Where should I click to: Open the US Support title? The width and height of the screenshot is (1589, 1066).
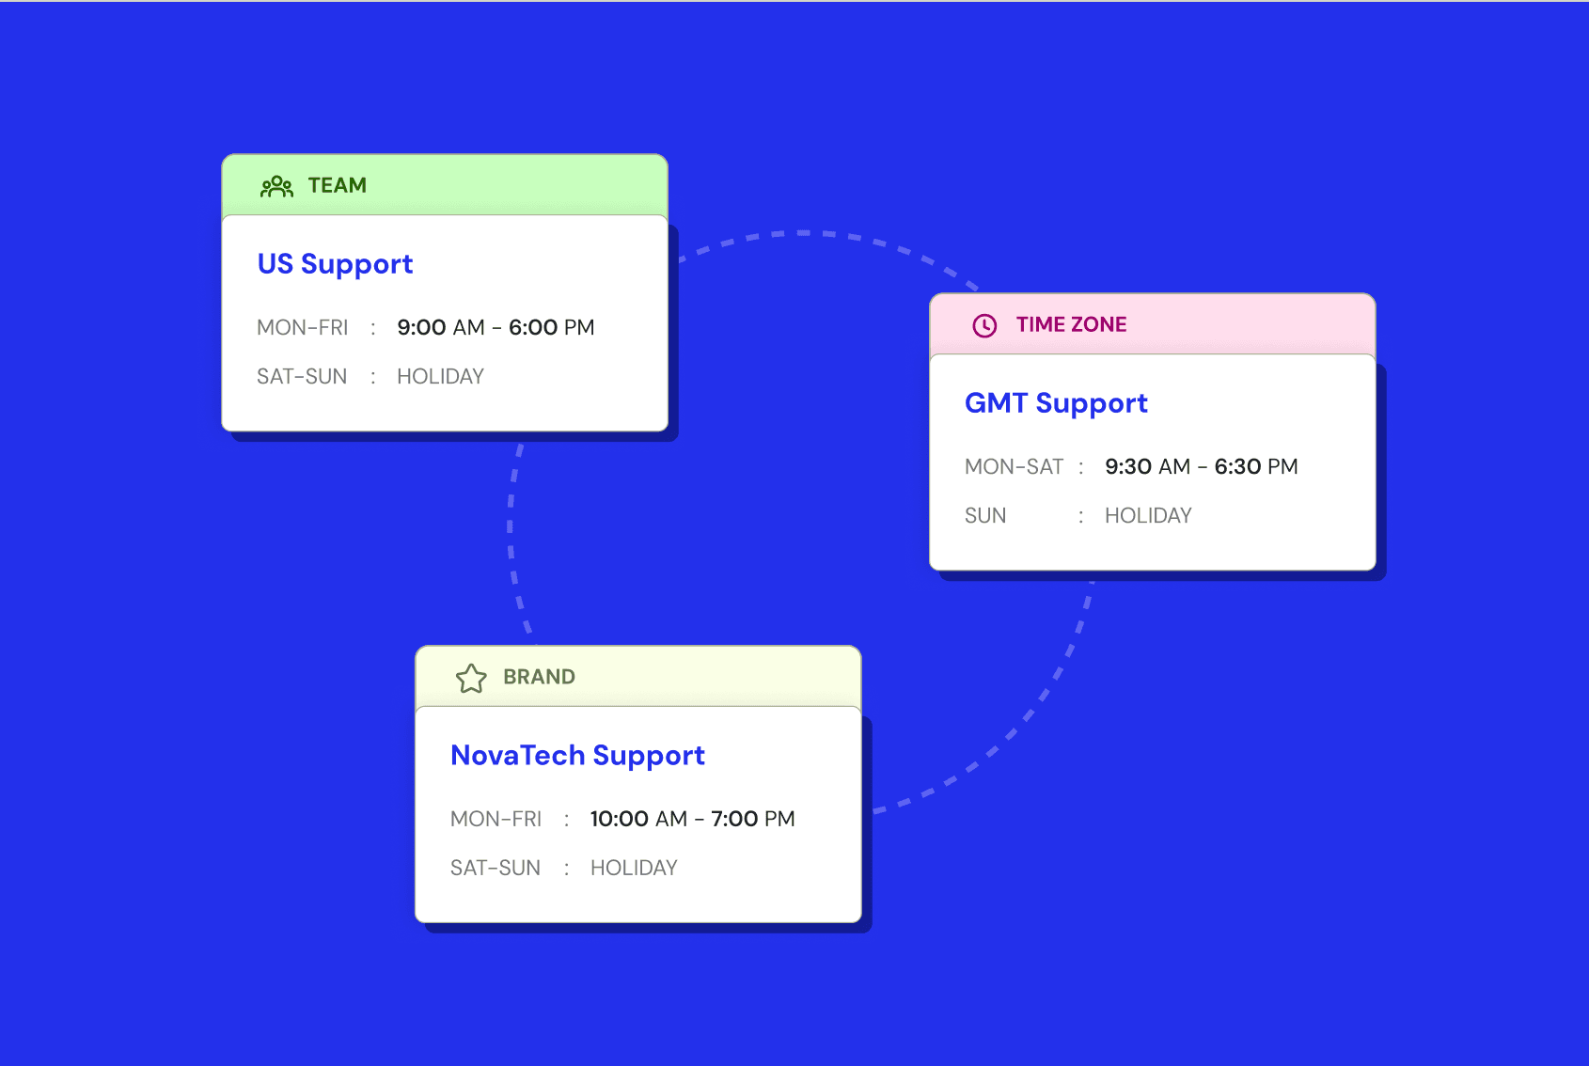pos(335,264)
